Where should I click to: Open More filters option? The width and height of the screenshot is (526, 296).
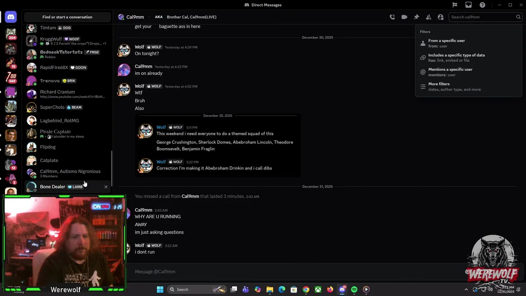(468, 86)
